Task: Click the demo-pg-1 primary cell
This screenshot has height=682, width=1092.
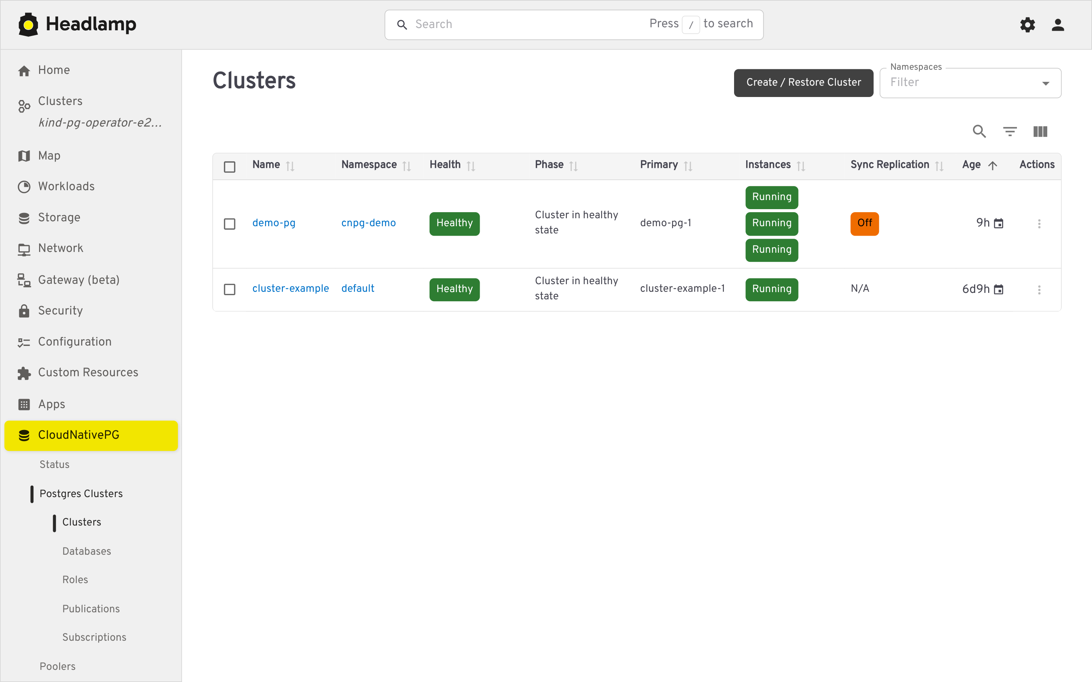Action: coord(665,223)
